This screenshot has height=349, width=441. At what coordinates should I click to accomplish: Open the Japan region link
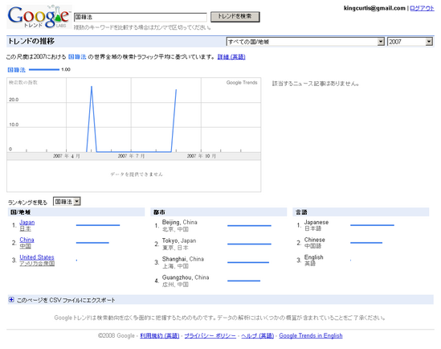click(x=27, y=222)
